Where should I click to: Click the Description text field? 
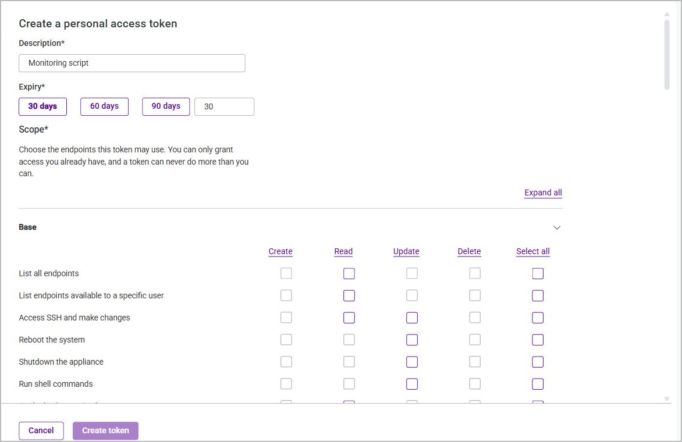coord(132,63)
